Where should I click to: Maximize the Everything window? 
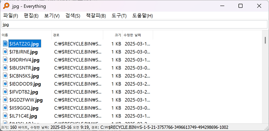240,6
